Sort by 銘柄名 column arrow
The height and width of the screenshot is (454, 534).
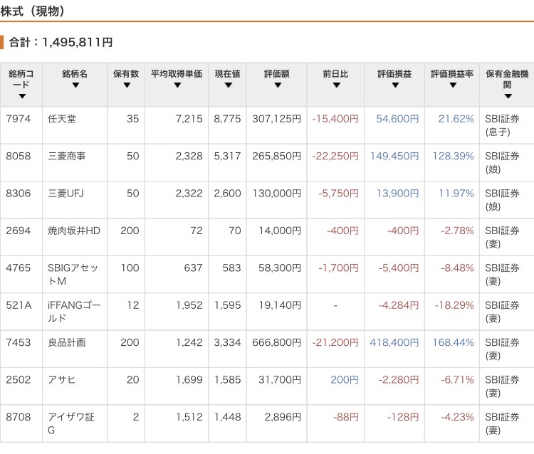pyautogui.click(x=75, y=85)
